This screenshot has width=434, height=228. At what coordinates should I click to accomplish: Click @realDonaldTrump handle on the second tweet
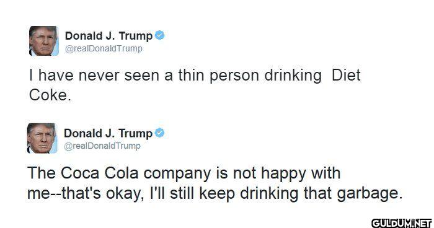pos(102,146)
